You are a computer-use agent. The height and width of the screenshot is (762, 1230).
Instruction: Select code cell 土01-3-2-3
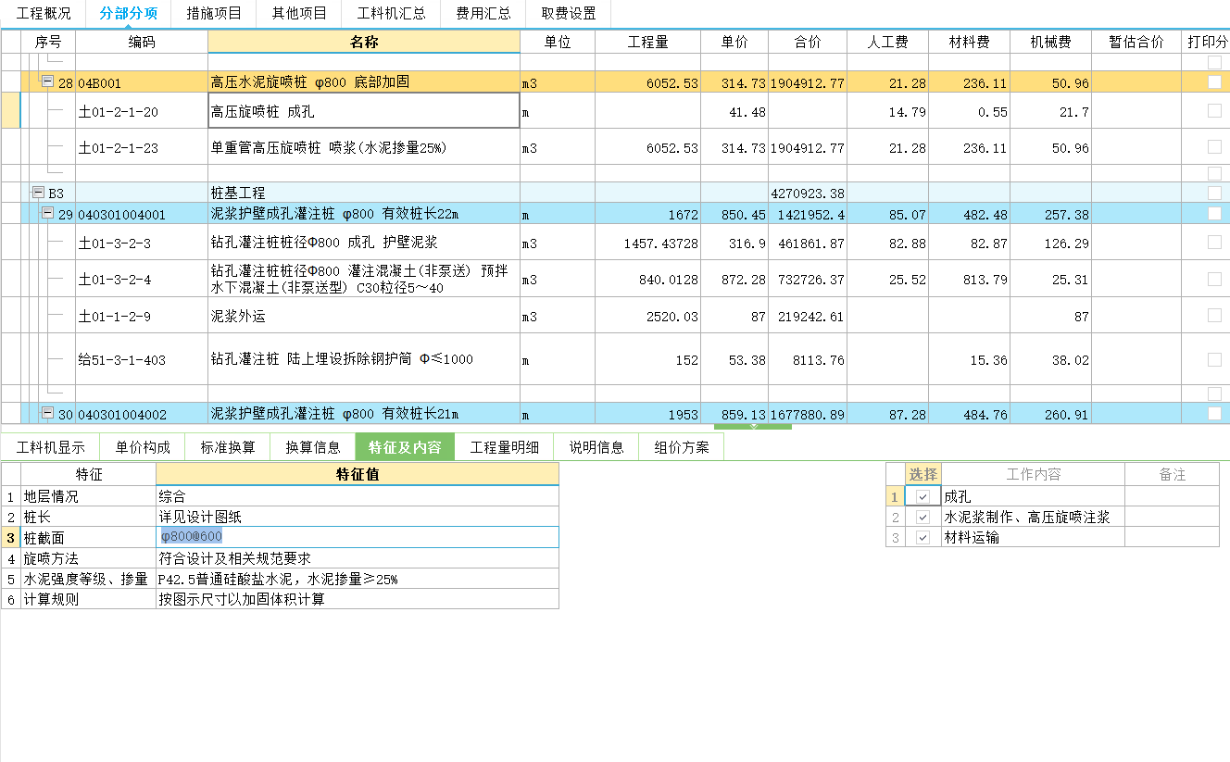[142, 243]
